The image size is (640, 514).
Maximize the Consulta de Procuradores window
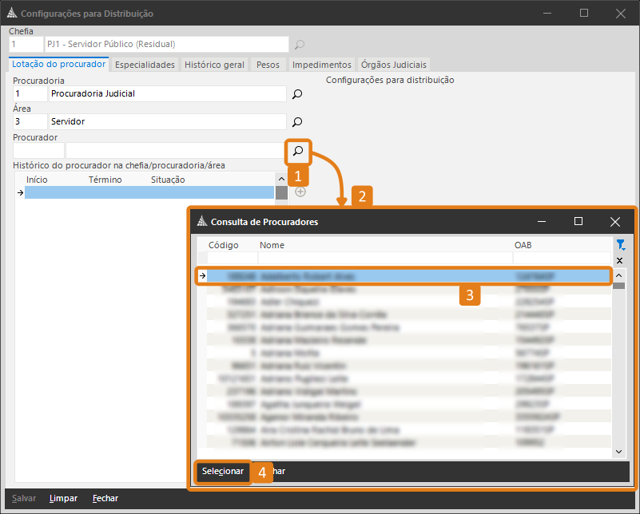click(x=578, y=222)
